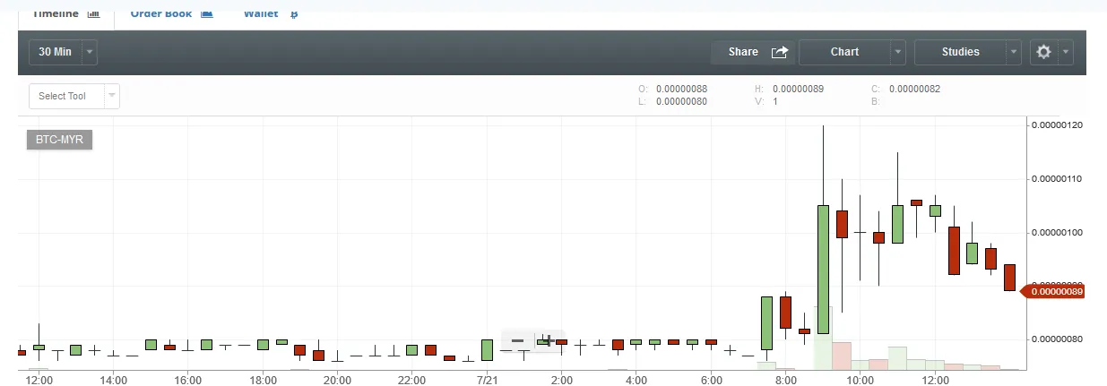Click the 18:00 time axis label
The height and width of the screenshot is (386, 1107).
(263, 380)
